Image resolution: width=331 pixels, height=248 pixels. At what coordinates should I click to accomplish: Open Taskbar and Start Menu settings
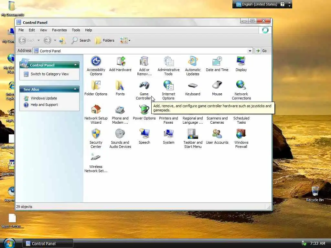[x=193, y=139]
